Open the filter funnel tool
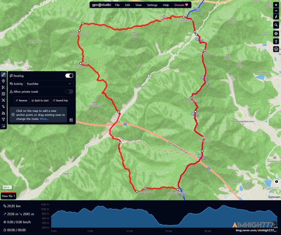This screenshot has width=281, height=235. [3, 119]
